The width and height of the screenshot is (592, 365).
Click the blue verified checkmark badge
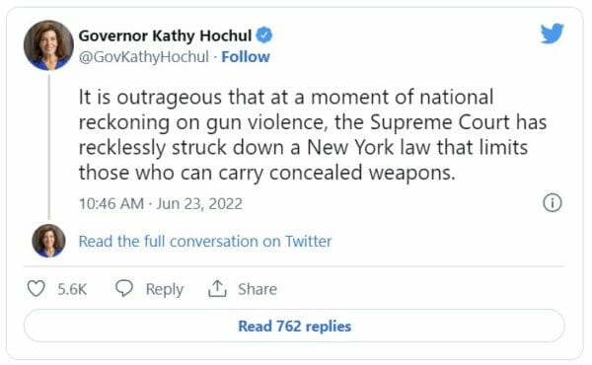coord(264,36)
